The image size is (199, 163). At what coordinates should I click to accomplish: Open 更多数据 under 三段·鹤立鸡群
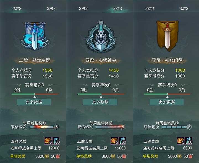(x=34, y=102)
